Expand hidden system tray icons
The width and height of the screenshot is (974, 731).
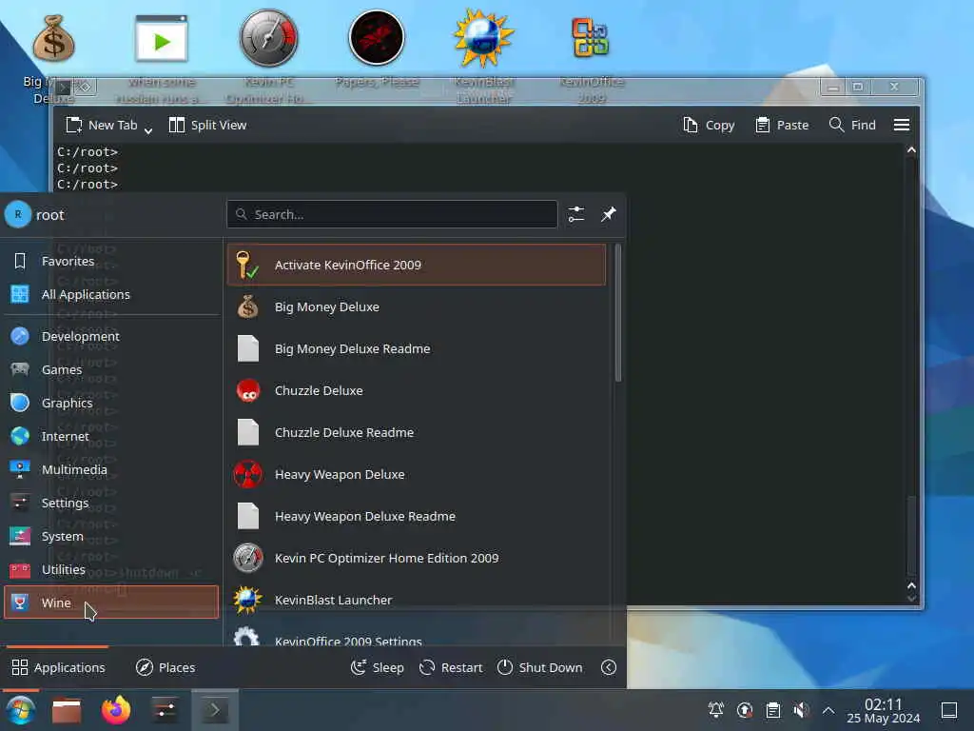point(828,710)
